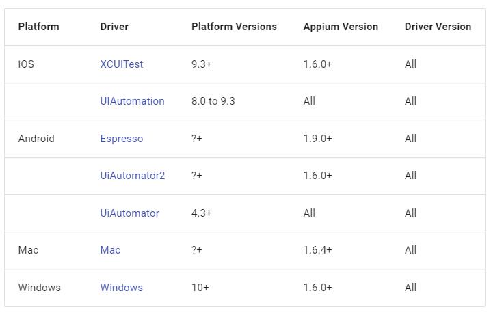Open the UIAutomation driver link
Screen dimensions: 491x313
(x=132, y=101)
